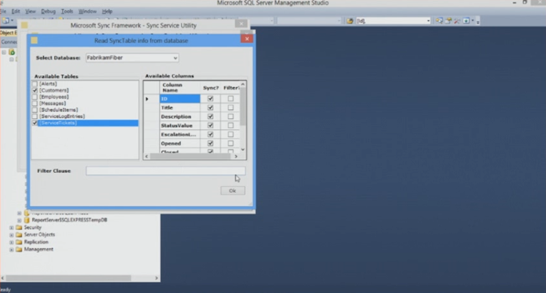Click the Read SyncTable dialog title icon
The image size is (546, 293).
pos(34,40)
